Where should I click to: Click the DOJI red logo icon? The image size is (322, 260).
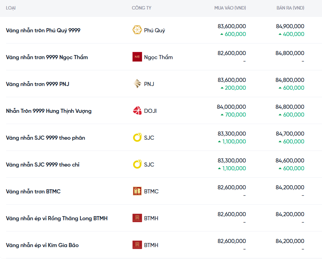(137, 111)
